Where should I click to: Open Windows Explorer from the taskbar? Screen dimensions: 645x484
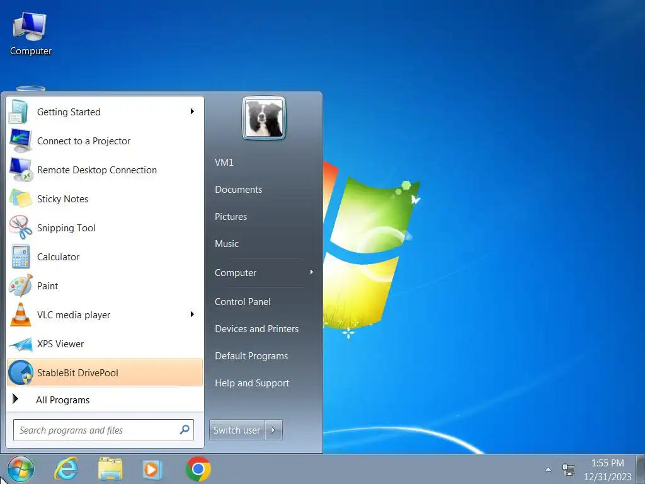tap(110, 469)
